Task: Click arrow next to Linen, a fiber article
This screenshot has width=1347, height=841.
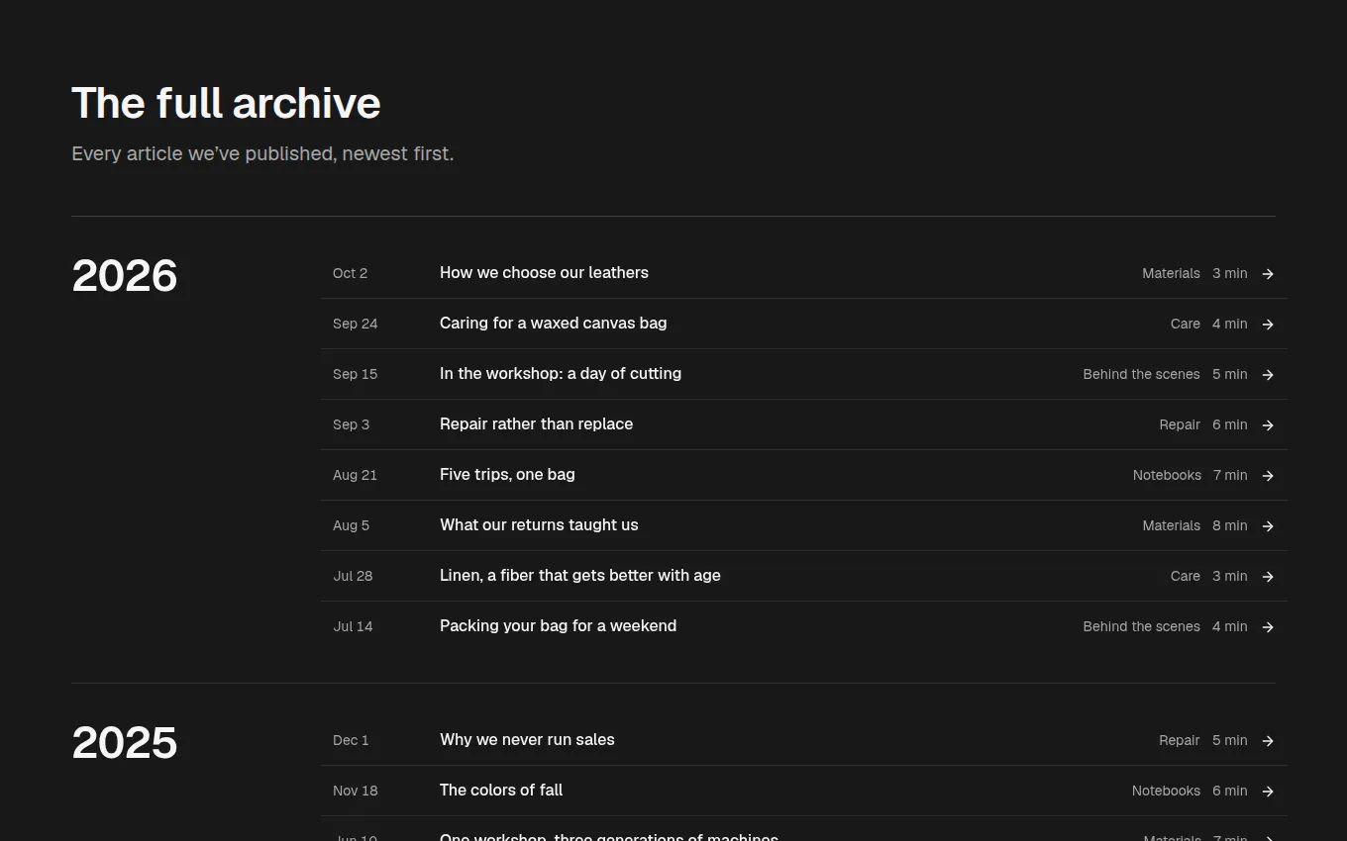Action: point(1268,577)
